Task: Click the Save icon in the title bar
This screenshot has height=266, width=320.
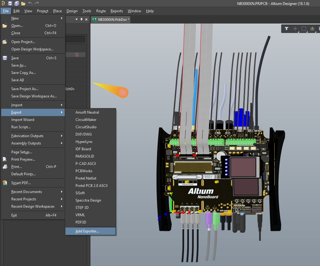Action: tap(10, 3)
